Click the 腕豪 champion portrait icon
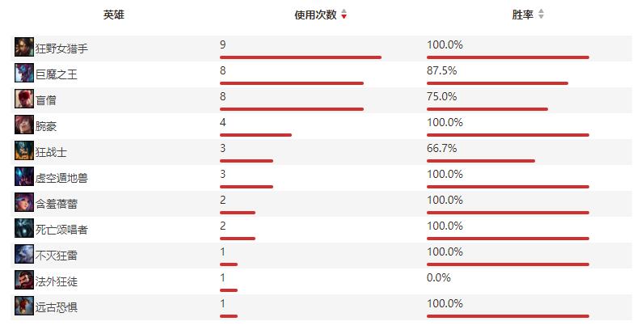The width and height of the screenshot is (641, 334). [x=24, y=125]
